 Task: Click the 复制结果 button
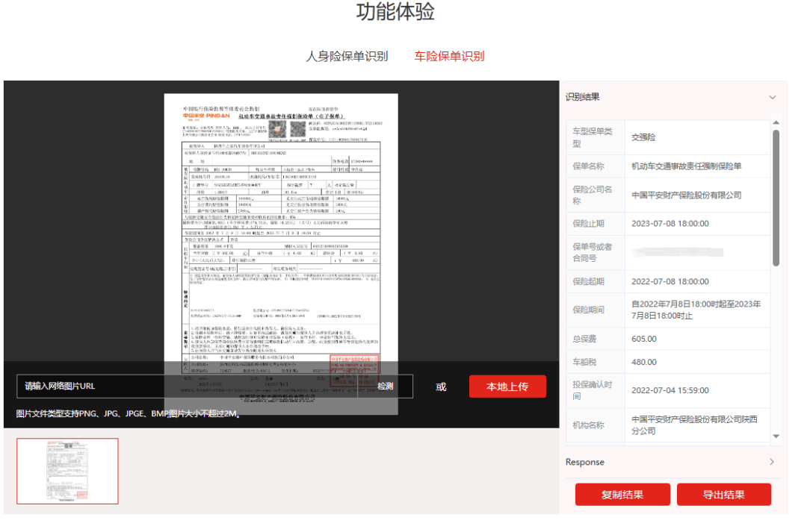click(x=622, y=495)
